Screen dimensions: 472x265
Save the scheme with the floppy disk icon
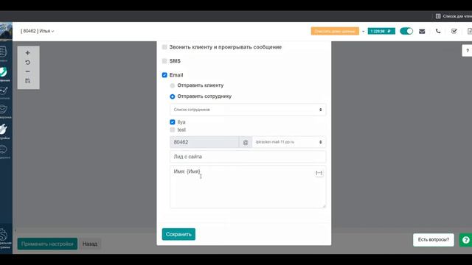coord(28,81)
